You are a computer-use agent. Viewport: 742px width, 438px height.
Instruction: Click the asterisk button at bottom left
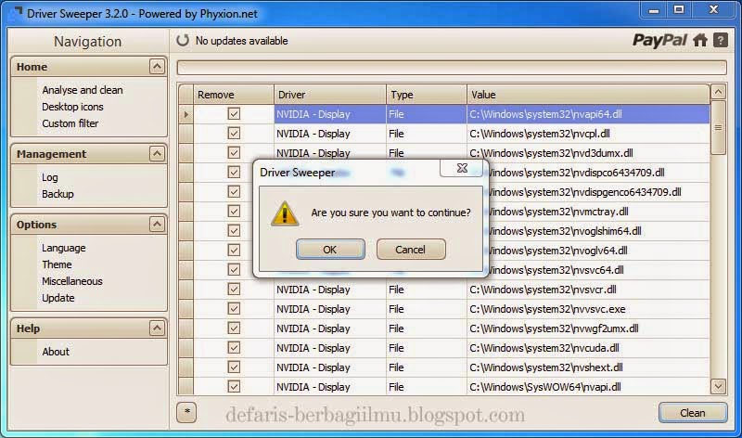pyautogui.click(x=186, y=412)
